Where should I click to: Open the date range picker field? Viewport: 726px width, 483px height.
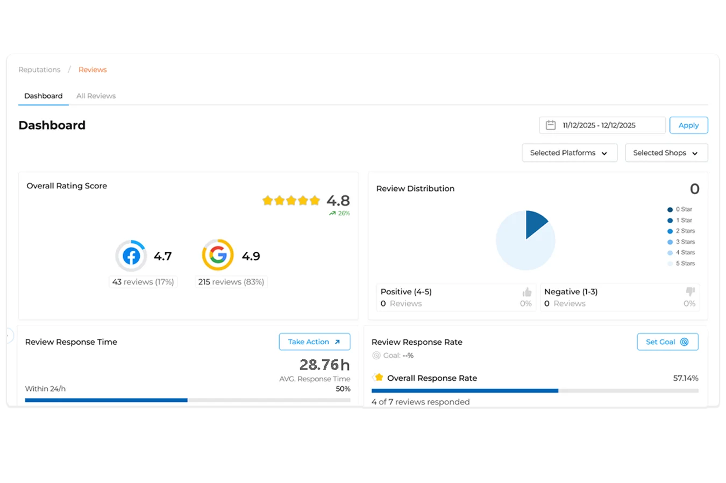602,125
